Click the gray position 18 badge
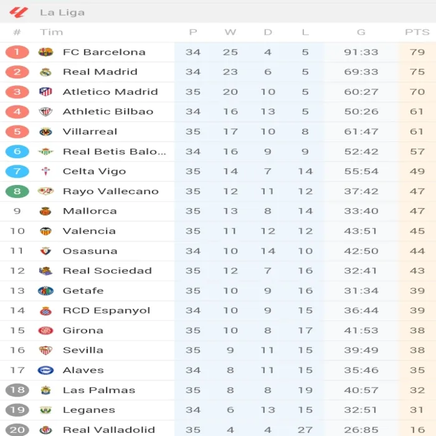436x436 pixels. pyautogui.click(x=17, y=391)
